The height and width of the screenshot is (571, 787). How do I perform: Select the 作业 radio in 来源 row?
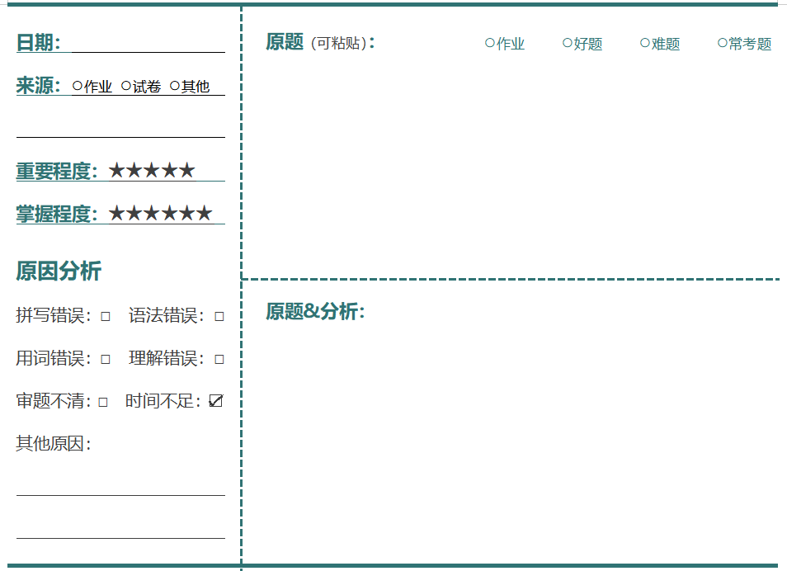pyautogui.click(x=77, y=86)
